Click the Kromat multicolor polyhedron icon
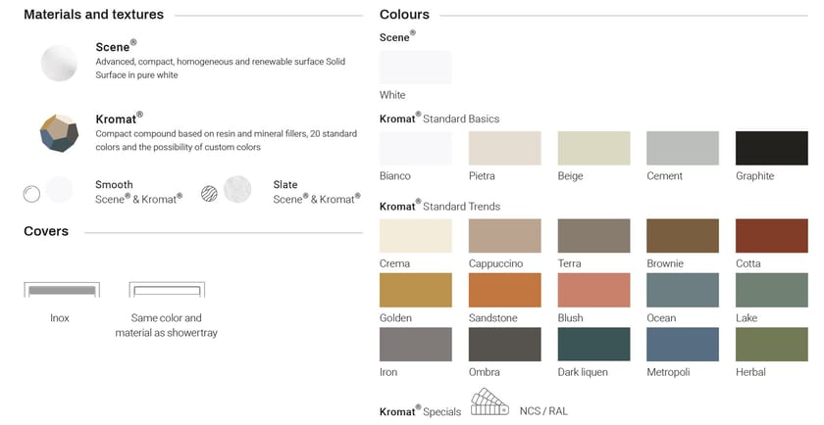The image size is (824, 425). coord(59,133)
